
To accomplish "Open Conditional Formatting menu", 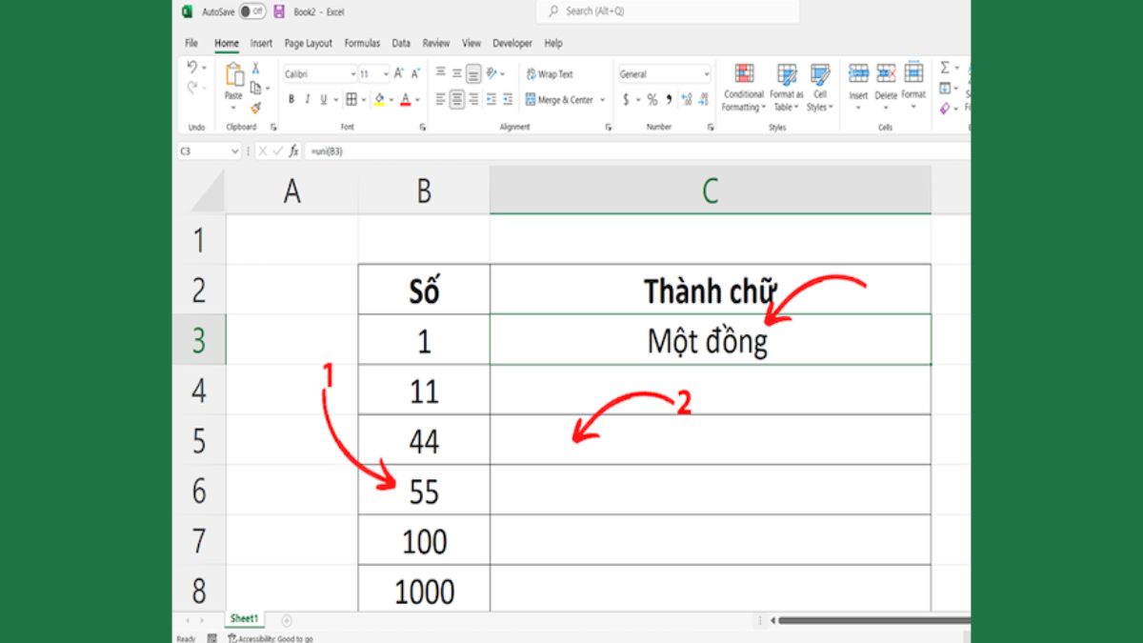I will [x=744, y=88].
